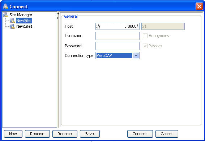
Task: Toggle the Anonymous checkbox
Action: click(145, 36)
